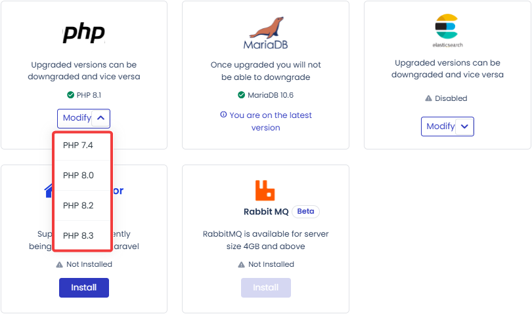Image resolution: width=532 pixels, height=314 pixels.
Task: Click the faded RabbitMQ Install button
Action: (265, 288)
